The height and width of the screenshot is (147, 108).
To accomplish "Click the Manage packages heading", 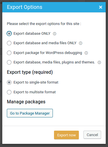I will 26,102.
